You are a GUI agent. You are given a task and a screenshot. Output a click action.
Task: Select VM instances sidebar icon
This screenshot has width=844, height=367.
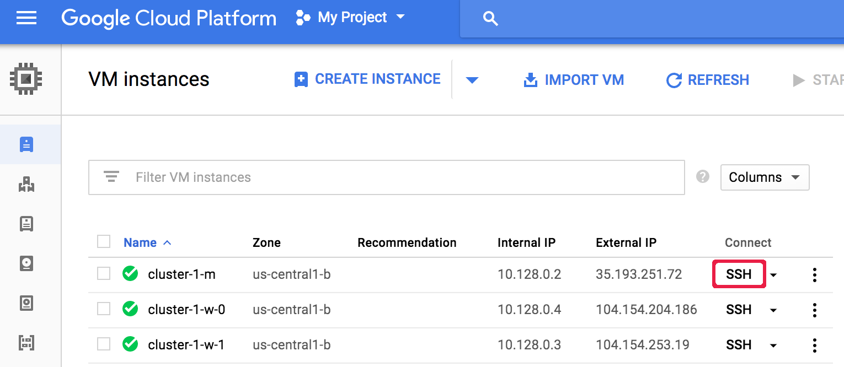click(x=26, y=144)
